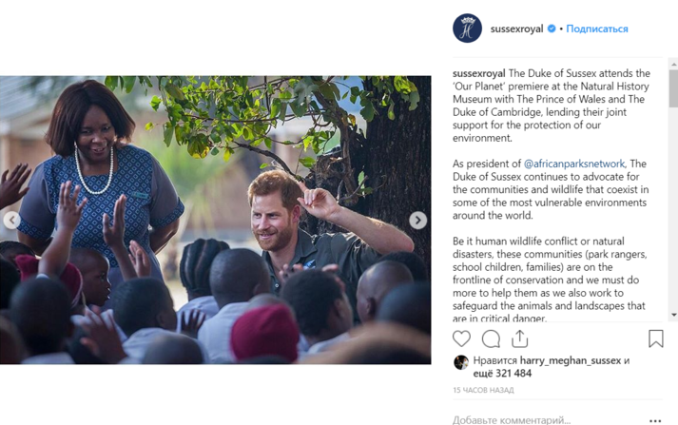This screenshot has width=678, height=425.
Task: Like the post with the heart icon
Action: click(x=461, y=338)
